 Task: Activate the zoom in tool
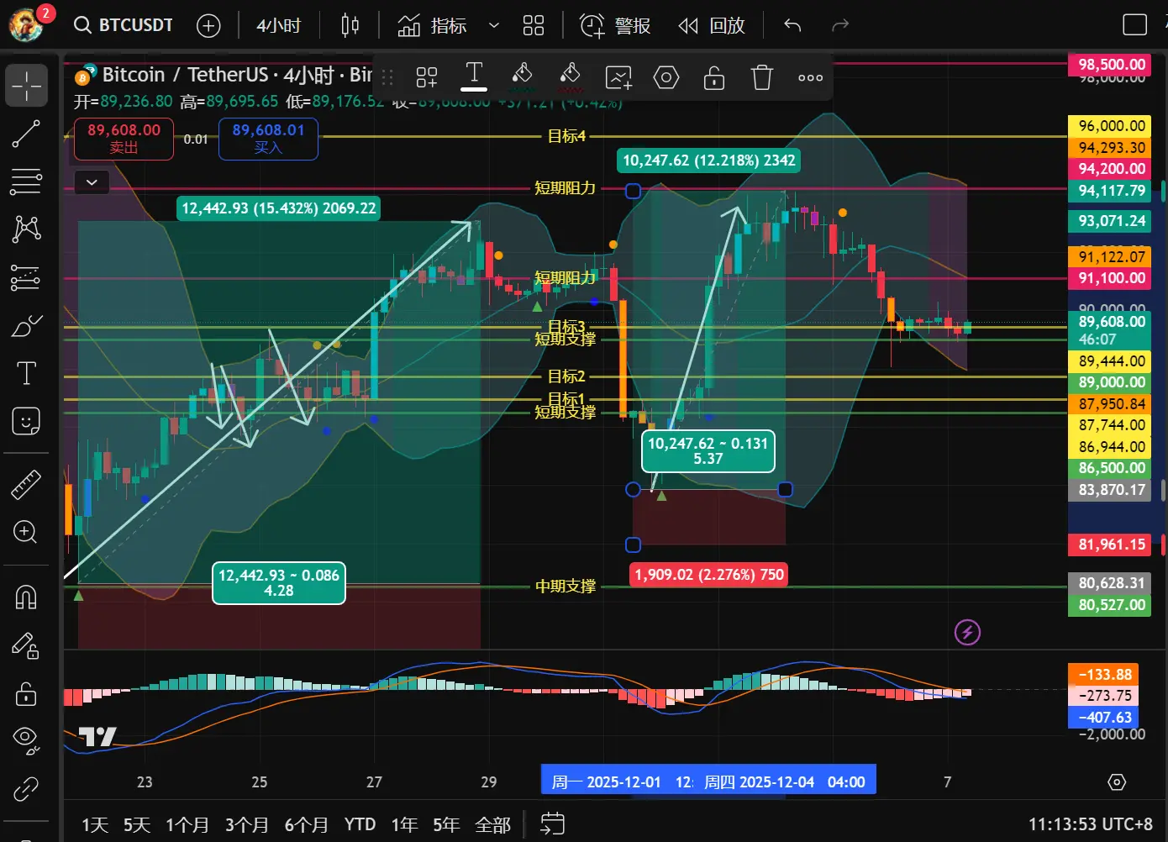(x=26, y=532)
